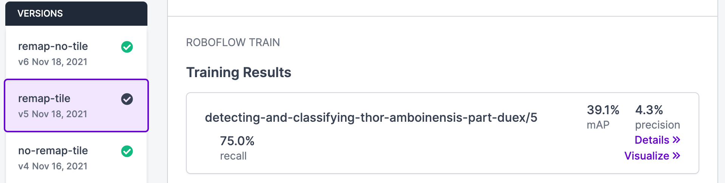
Task: Click the Training Results heading
Action: coord(239,72)
